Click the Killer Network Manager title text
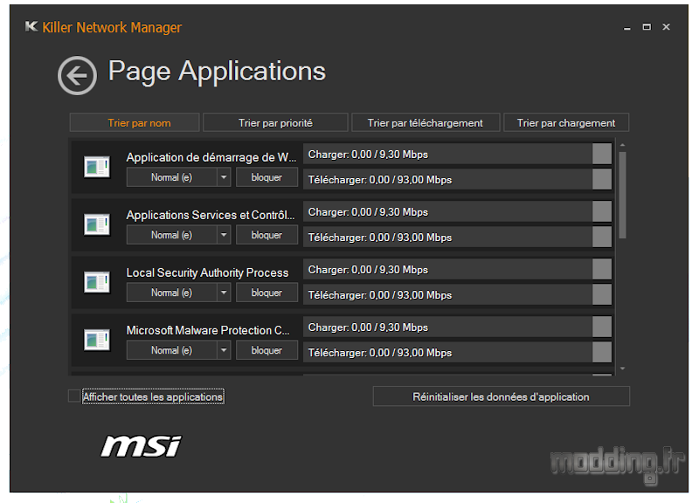The height and width of the screenshot is (503, 699). [112, 27]
